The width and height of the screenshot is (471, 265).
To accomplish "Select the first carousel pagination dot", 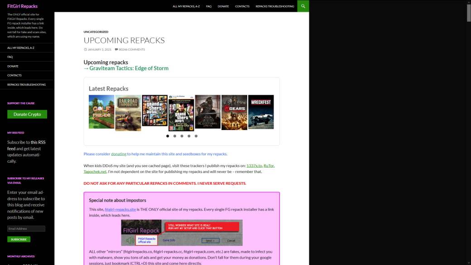I will pos(168,136).
